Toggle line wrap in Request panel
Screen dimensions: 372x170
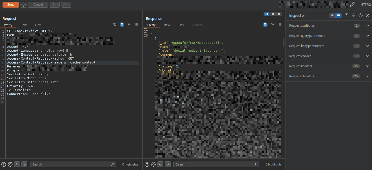point(122,25)
